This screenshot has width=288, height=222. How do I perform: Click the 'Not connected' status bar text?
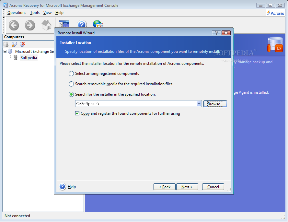tap(17, 216)
